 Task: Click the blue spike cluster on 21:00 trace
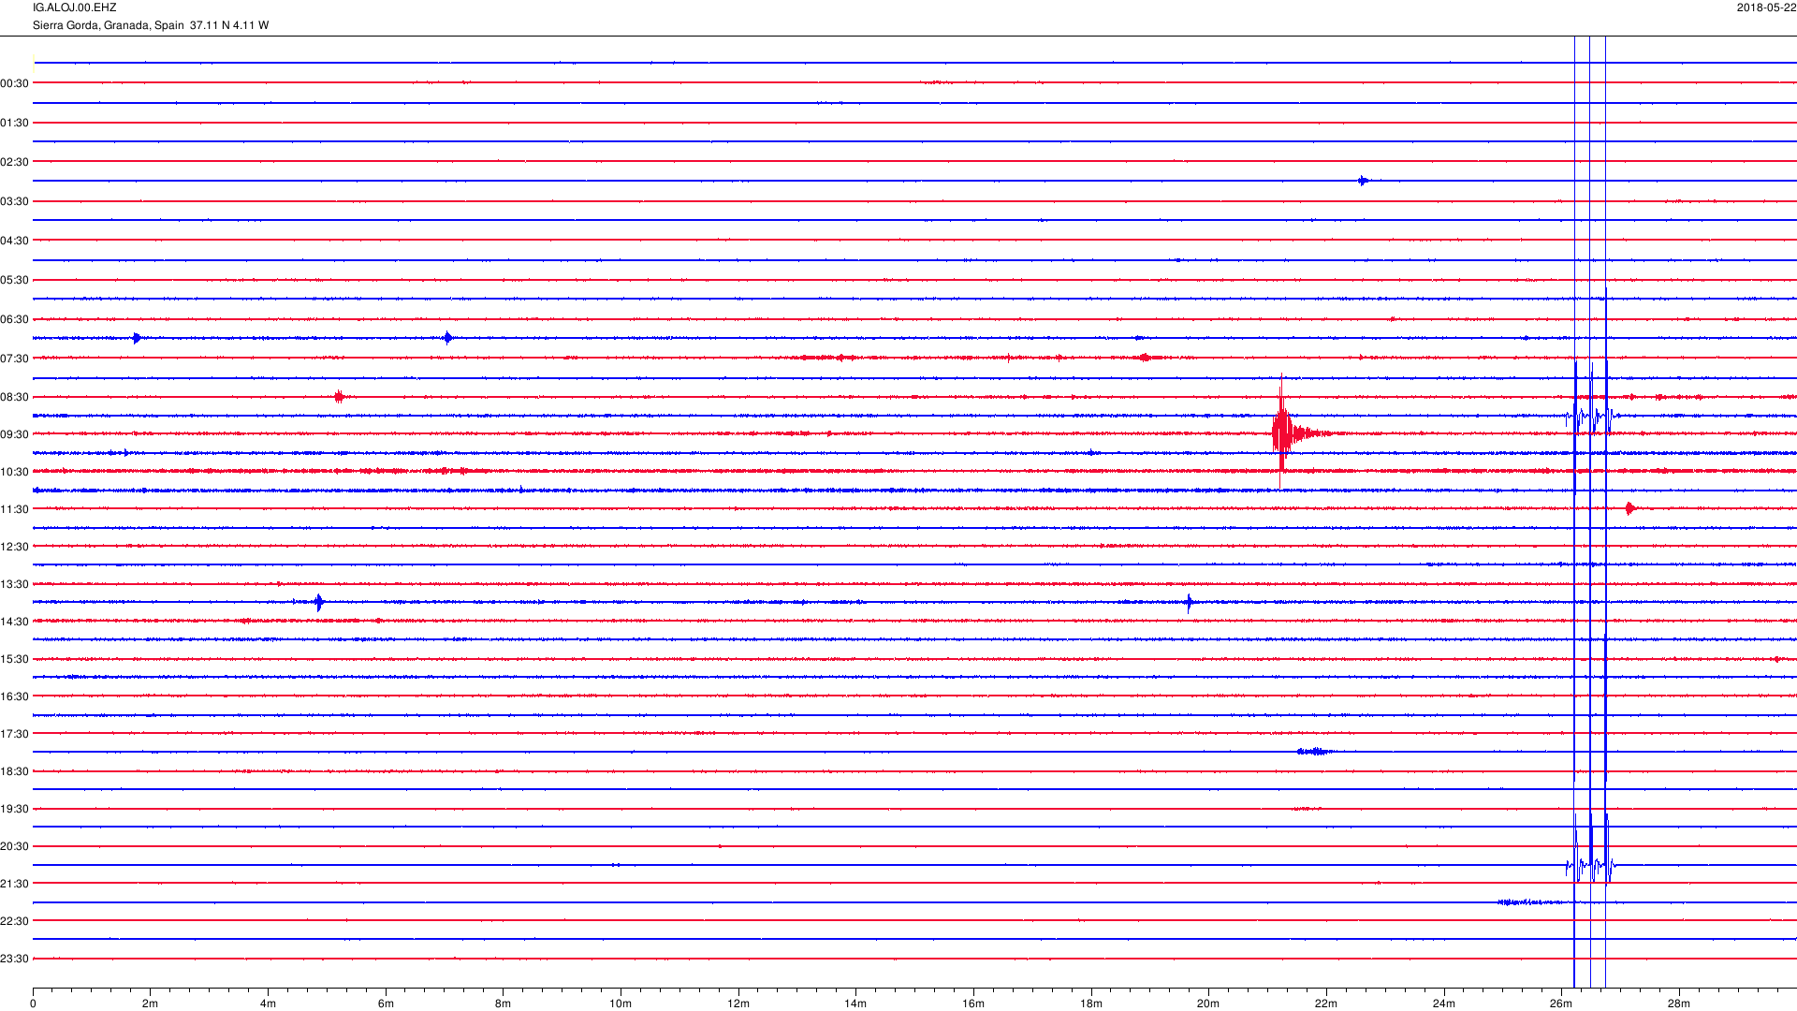point(1591,864)
